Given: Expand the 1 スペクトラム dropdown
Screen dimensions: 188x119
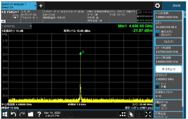Looking at the screenshot, I should pyautogui.click(x=16, y=26).
